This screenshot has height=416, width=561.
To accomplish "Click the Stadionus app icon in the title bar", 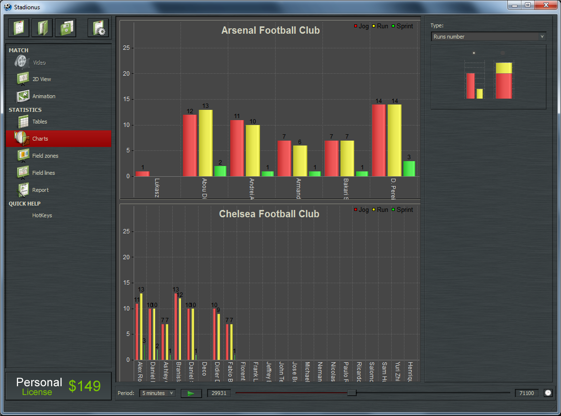I will point(7,7).
